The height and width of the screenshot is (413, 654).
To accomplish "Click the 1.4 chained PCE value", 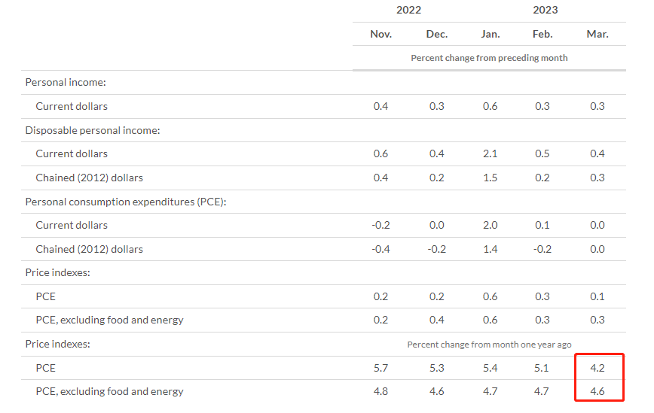I will coord(490,249).
